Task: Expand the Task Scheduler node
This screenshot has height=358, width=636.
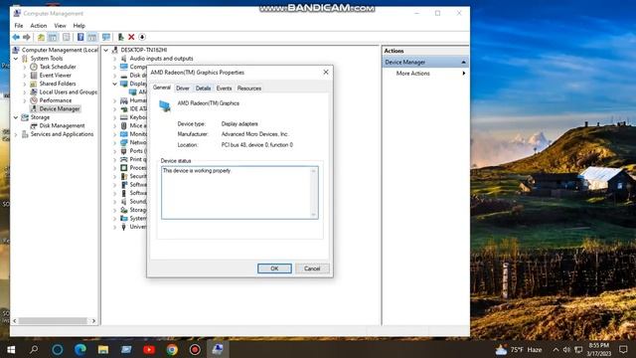Action: (x=25, y=67)
